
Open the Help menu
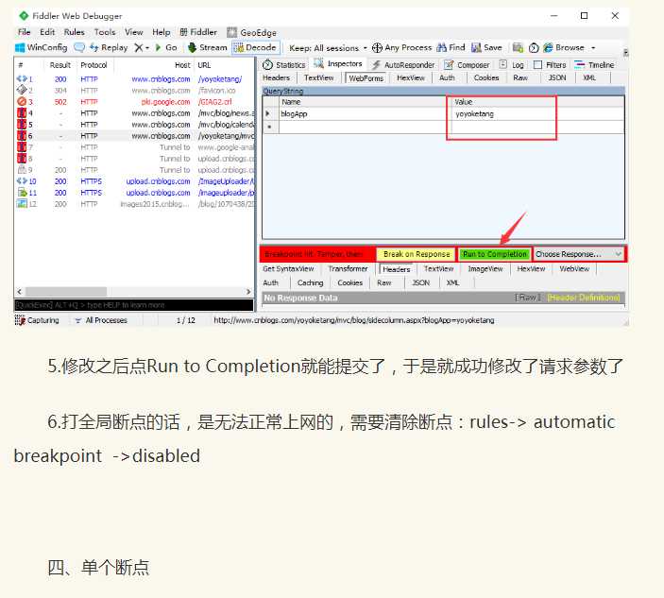click(161, 32)
